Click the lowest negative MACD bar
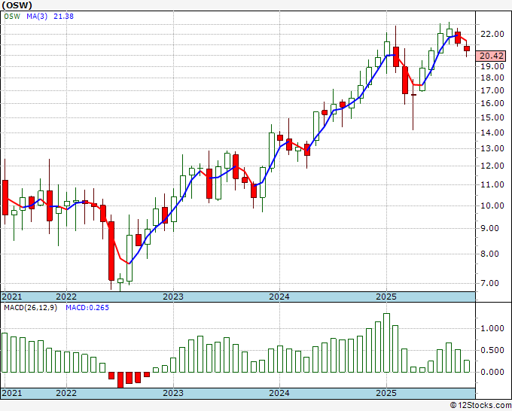 (120, 380)
